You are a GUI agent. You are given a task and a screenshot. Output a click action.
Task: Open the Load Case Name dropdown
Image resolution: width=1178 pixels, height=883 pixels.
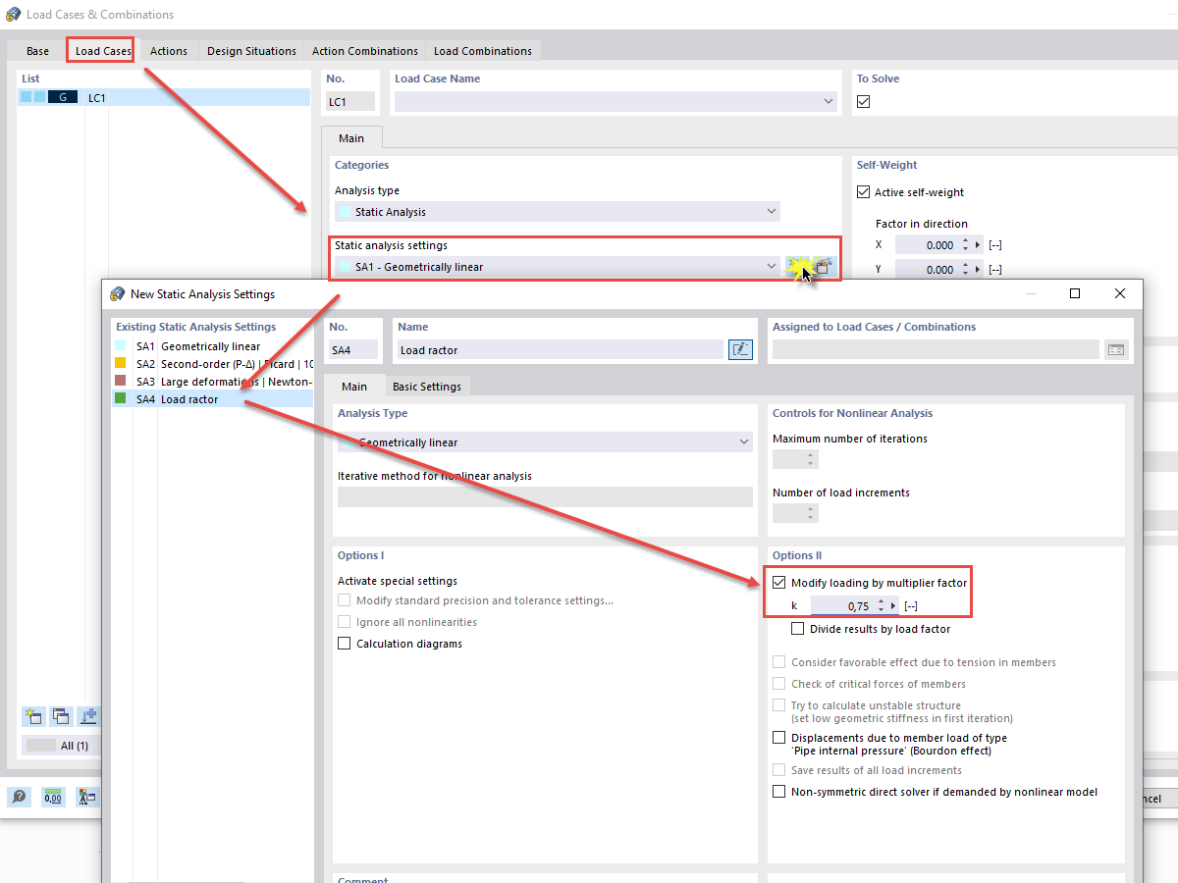[829, 101]
